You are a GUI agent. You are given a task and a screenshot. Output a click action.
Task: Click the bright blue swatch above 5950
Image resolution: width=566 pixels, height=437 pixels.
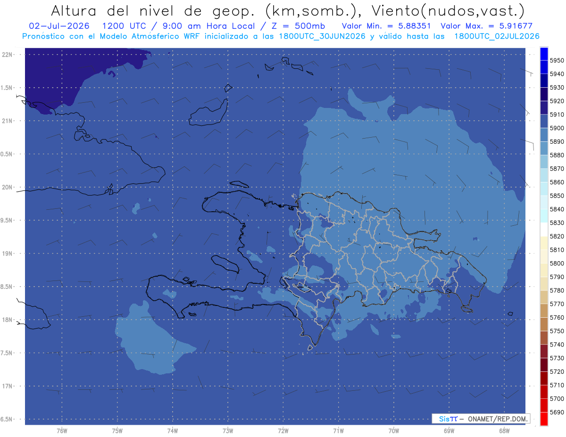tap(544, 54)
